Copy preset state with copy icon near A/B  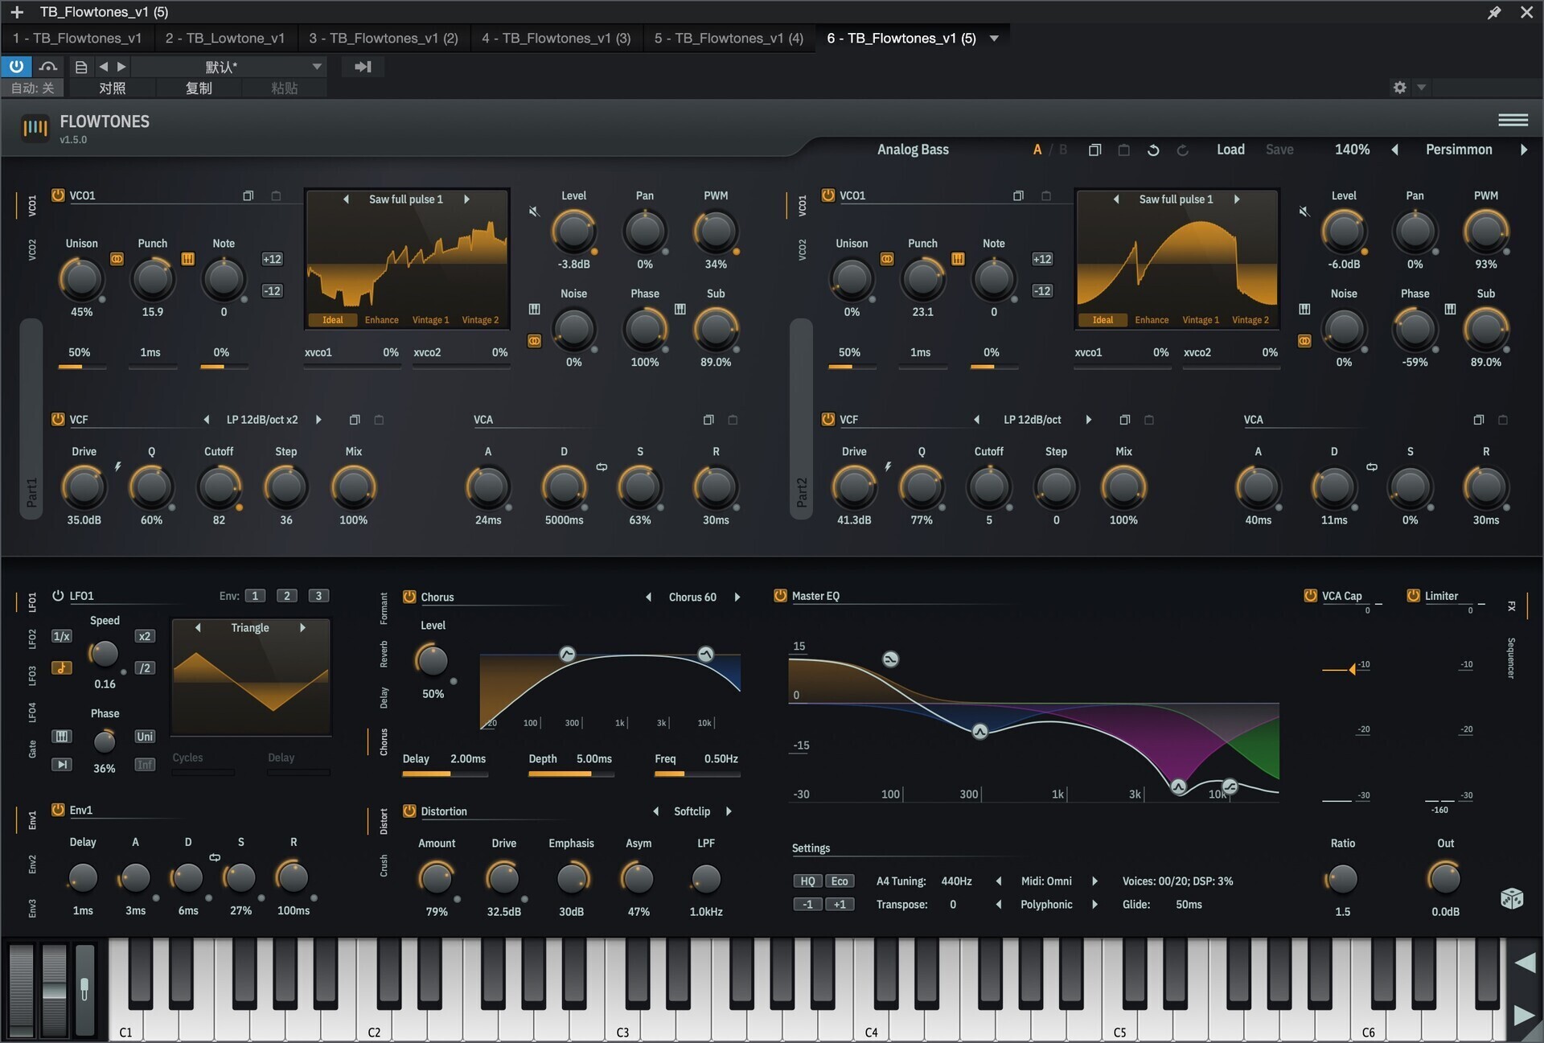(x=1094, y=150)
